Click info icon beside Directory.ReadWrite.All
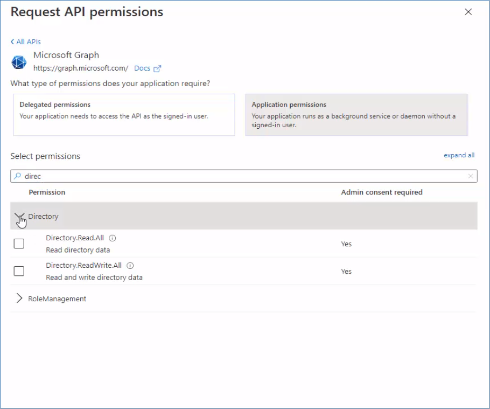Viewport: 490px width, 409px height. click(130, 266)
